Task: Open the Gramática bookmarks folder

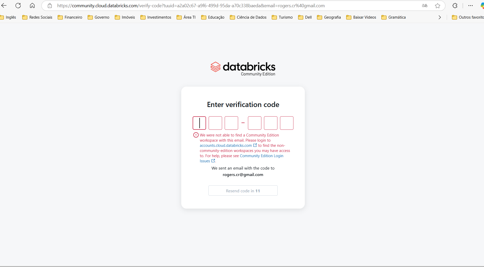Action: 394,17
